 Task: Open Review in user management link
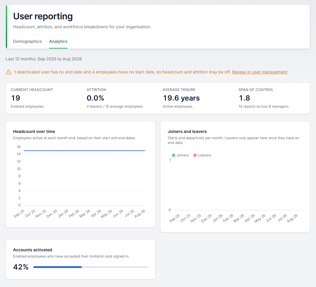pos(260,72)
